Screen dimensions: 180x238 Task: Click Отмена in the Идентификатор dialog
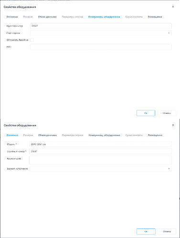tap(167, 113)
